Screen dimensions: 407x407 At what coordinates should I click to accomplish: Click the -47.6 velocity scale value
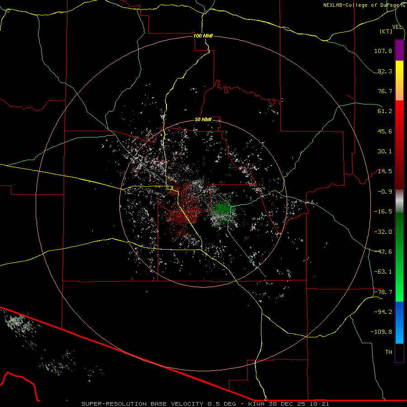click(x=383, y=252)
